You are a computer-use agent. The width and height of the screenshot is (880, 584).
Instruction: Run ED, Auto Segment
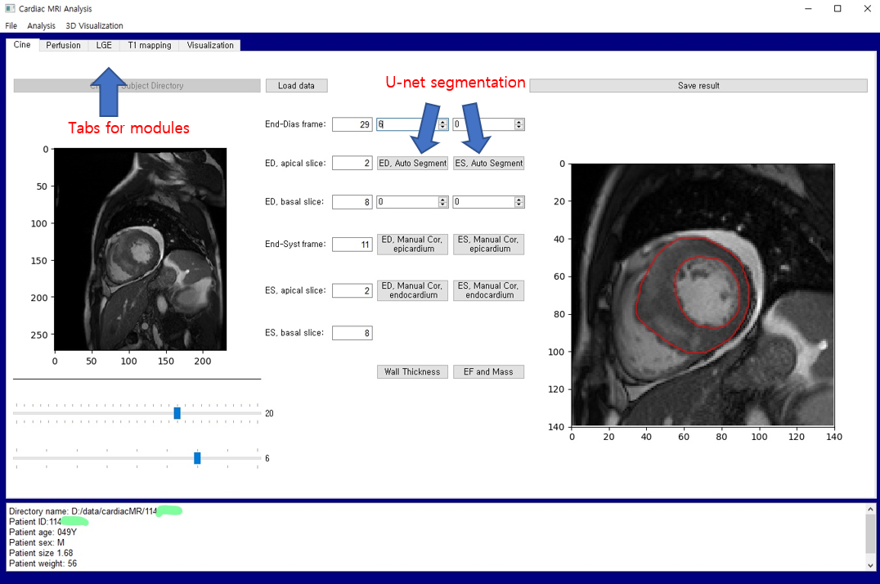tap(412, 163)
